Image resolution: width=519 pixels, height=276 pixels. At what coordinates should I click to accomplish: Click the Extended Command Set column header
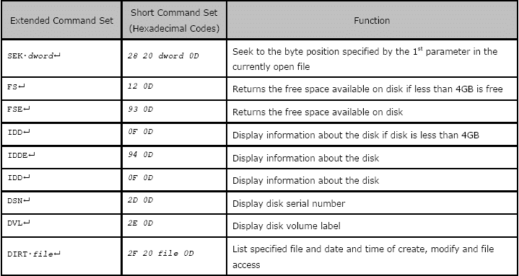tap(61, 20)
